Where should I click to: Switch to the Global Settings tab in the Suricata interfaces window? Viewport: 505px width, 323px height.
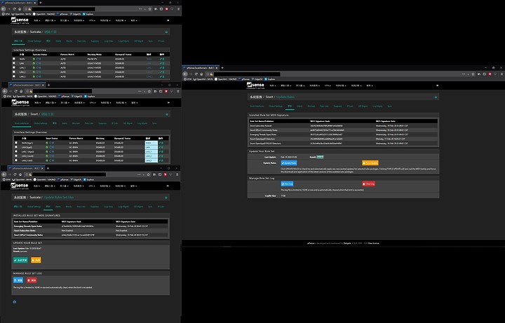(x=34, y=41)
